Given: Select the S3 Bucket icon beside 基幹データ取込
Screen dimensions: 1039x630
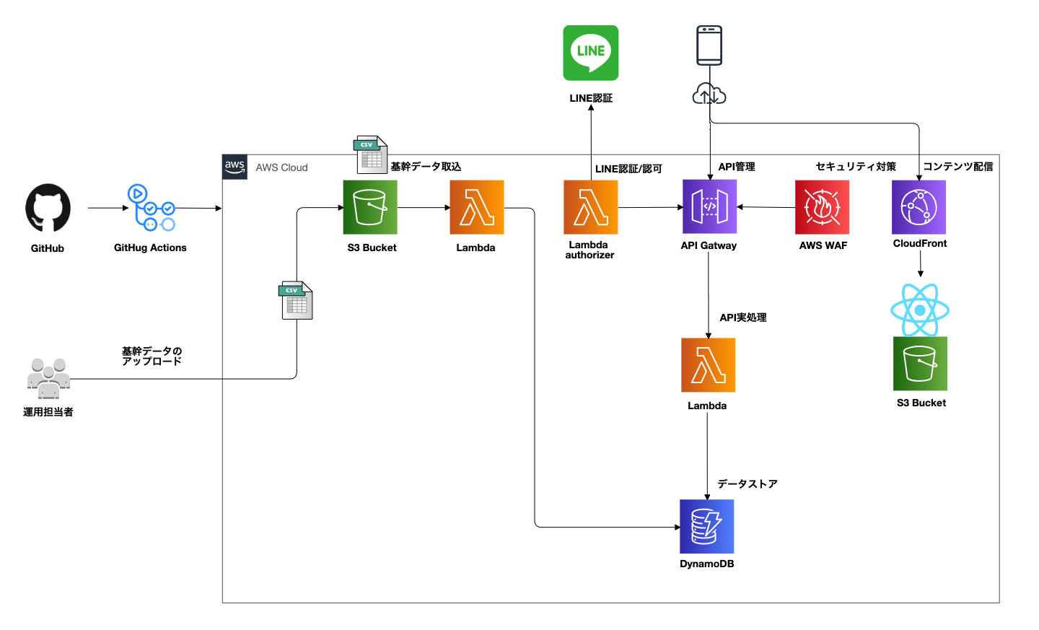Looking at the screenshot, I should [x=369, y=208].
